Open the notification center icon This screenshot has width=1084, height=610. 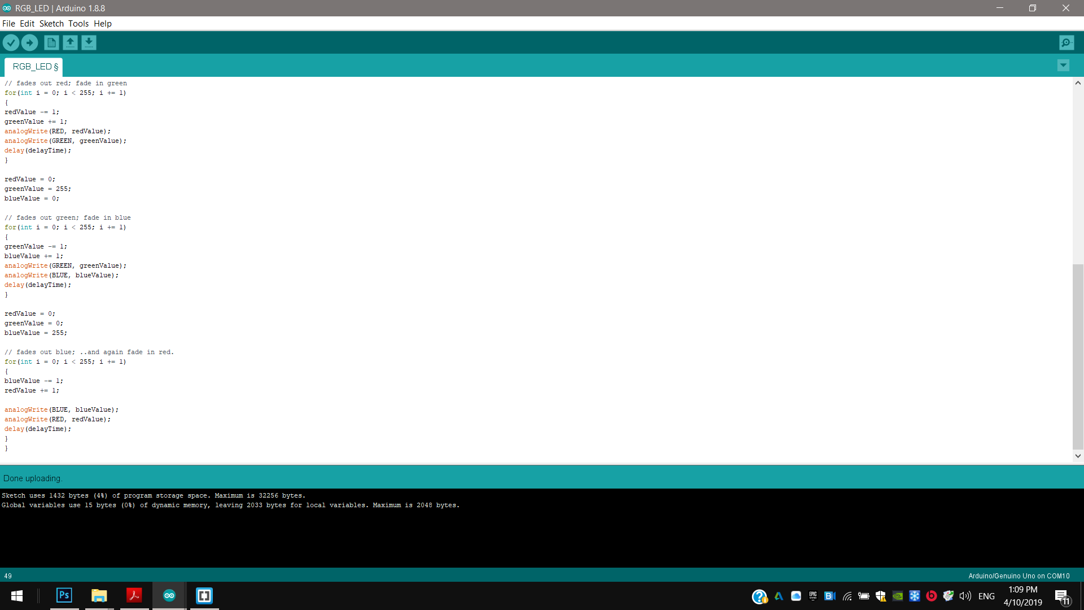pyautogui.click(x=1062, y=596)
